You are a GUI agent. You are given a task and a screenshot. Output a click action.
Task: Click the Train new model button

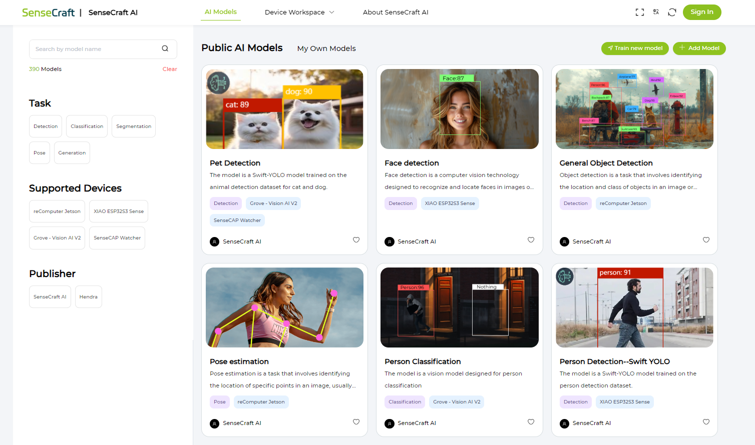click(635, 48)
